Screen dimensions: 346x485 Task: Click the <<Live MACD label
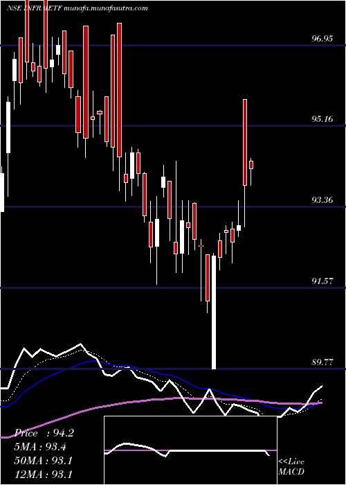pyautogui.click(x=291, y=467)
